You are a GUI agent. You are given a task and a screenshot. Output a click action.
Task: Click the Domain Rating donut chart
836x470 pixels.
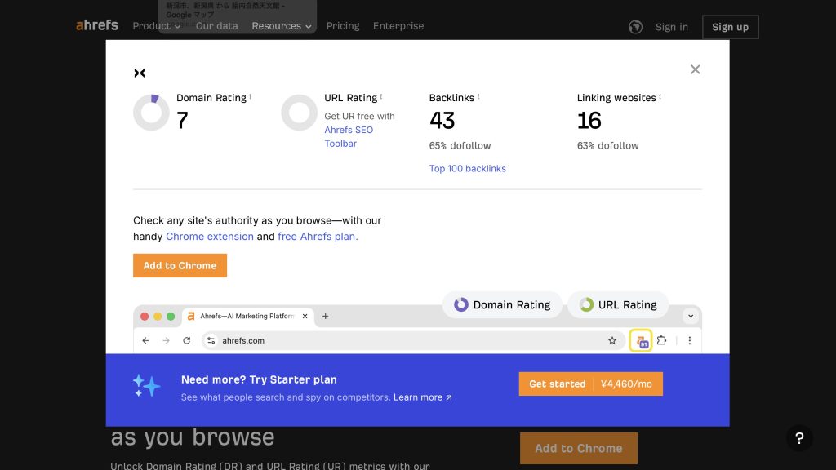click(x=151, y=113)
